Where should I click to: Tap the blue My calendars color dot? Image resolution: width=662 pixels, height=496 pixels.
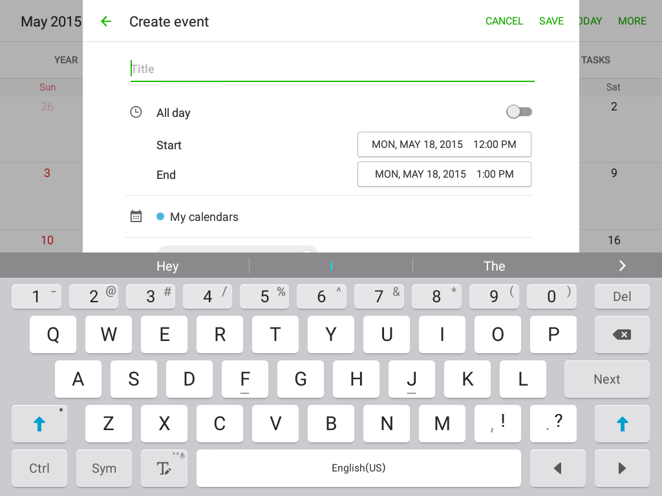pyautogui.click(x=160, y=216)
